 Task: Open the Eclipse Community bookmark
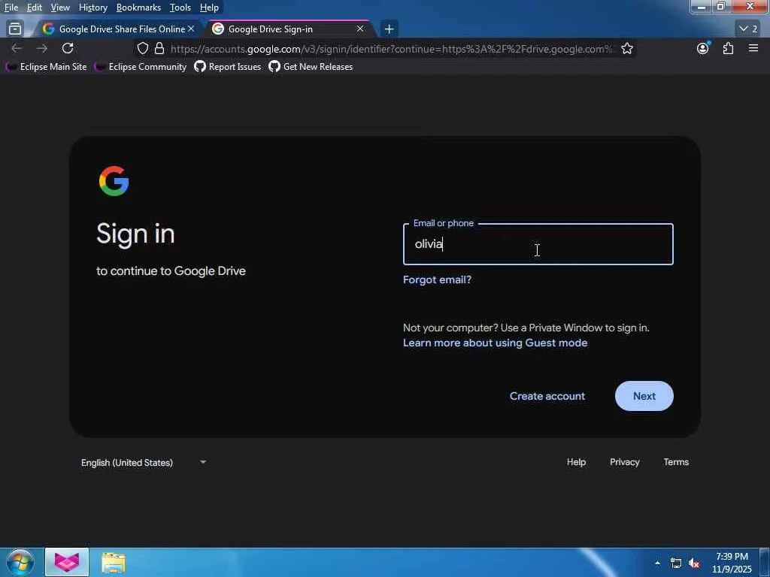(x=141, y=67)
